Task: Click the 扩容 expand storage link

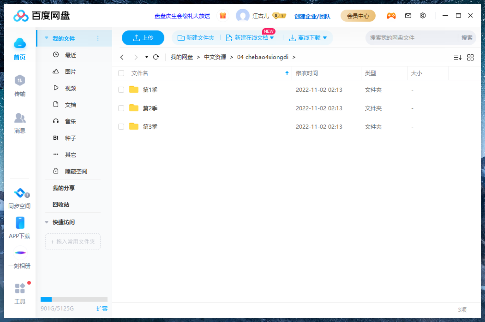Action: click(102, 308)
